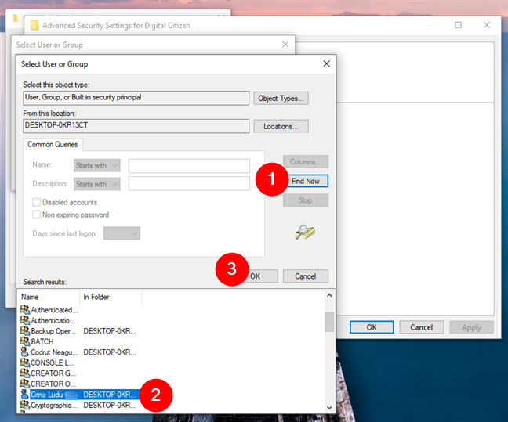Click the group icon beside CREATOR G...
508x422 pixels.
click(x=24, y=373)
